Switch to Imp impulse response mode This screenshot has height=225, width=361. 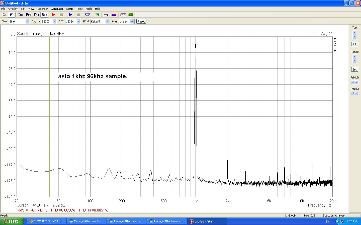(x=21, y=15)
